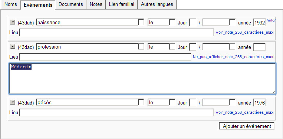The image size is (283, 139).
Task: Open the 'le' date qualifier dropdown for naissance
Action: 172,23
